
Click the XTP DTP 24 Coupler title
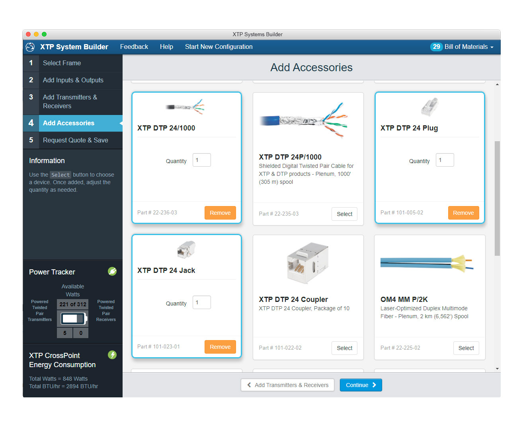tap(293, 300)
